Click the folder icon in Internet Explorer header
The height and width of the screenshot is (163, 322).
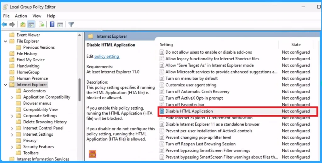tap(91, 36)
